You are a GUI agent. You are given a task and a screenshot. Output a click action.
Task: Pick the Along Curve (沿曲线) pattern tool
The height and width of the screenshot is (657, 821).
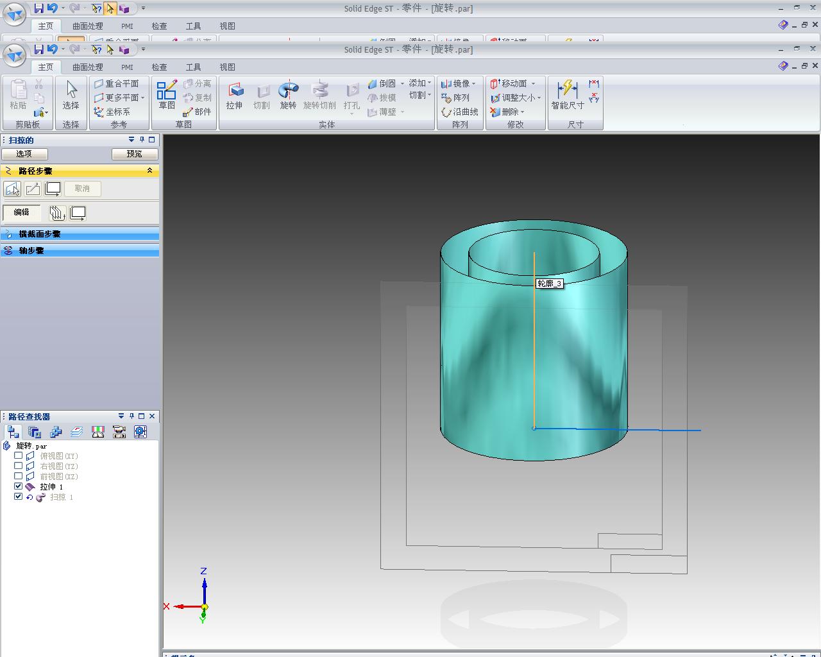460,112
